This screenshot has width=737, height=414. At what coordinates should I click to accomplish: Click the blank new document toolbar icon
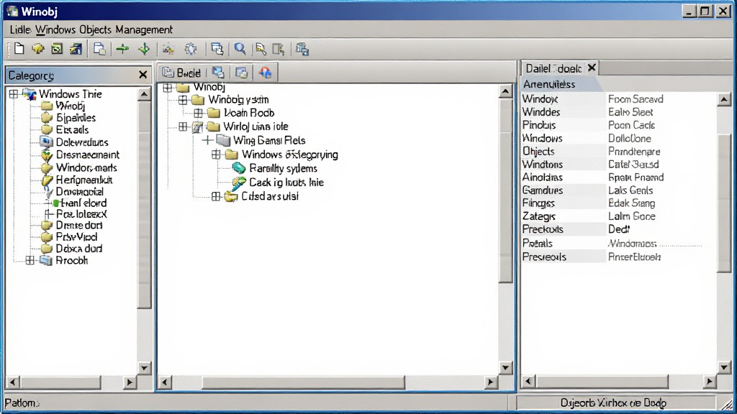click(19, 49)
